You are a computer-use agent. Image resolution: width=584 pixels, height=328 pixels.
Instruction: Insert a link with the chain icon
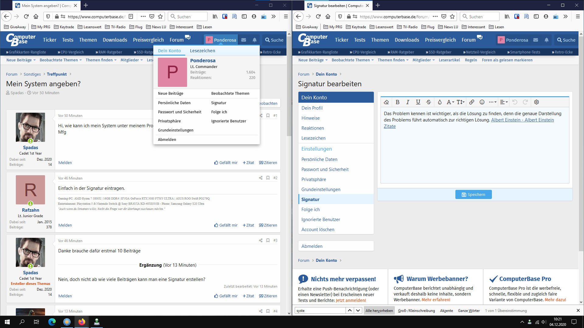coord(471,102)
